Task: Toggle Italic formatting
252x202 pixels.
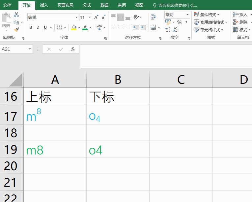Action: click(38, 27)
